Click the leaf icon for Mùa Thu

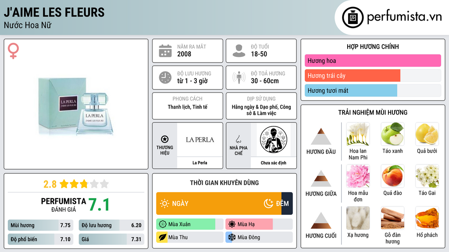[x=163, y=238]
